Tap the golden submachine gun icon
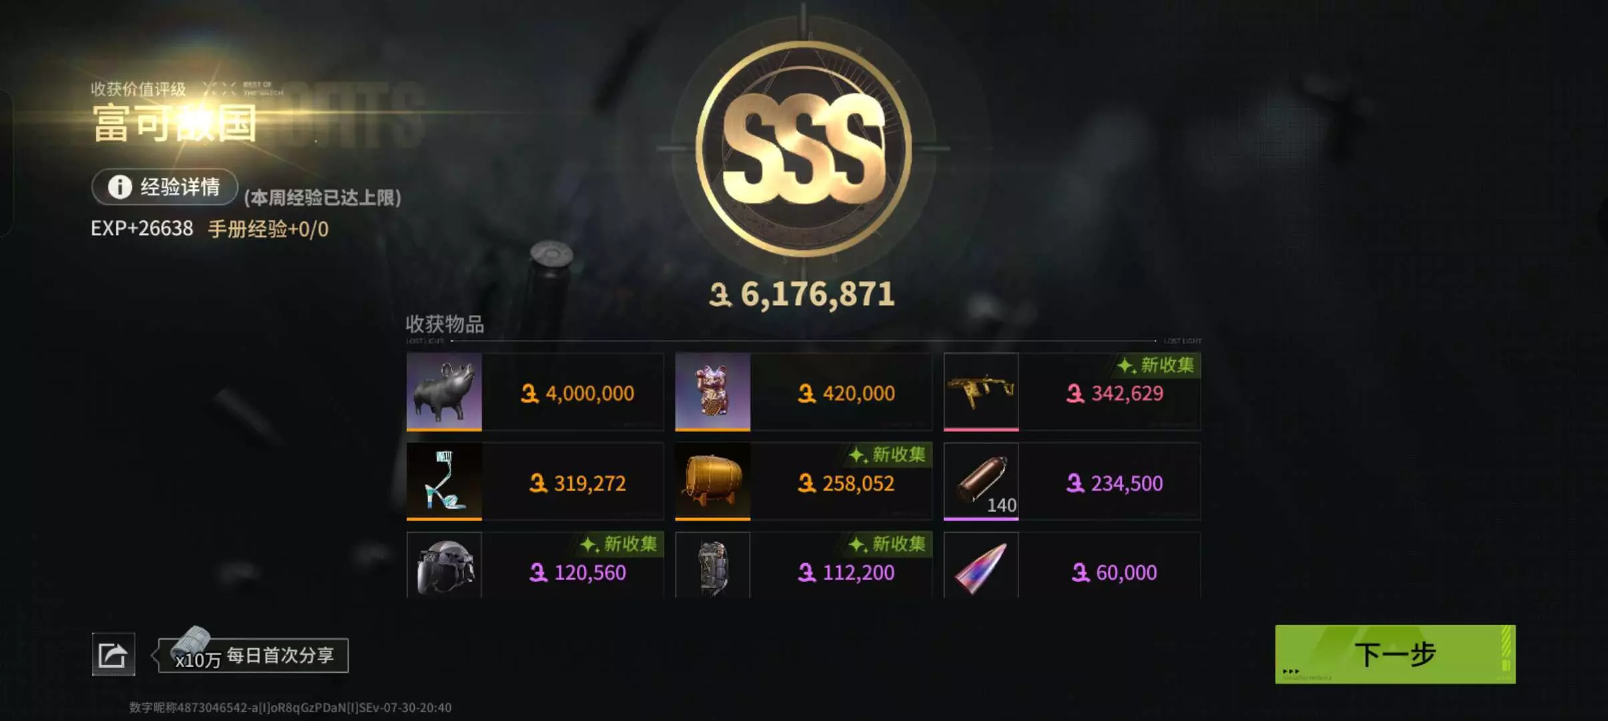1608x721 pixels. click(x=981, y=391)
